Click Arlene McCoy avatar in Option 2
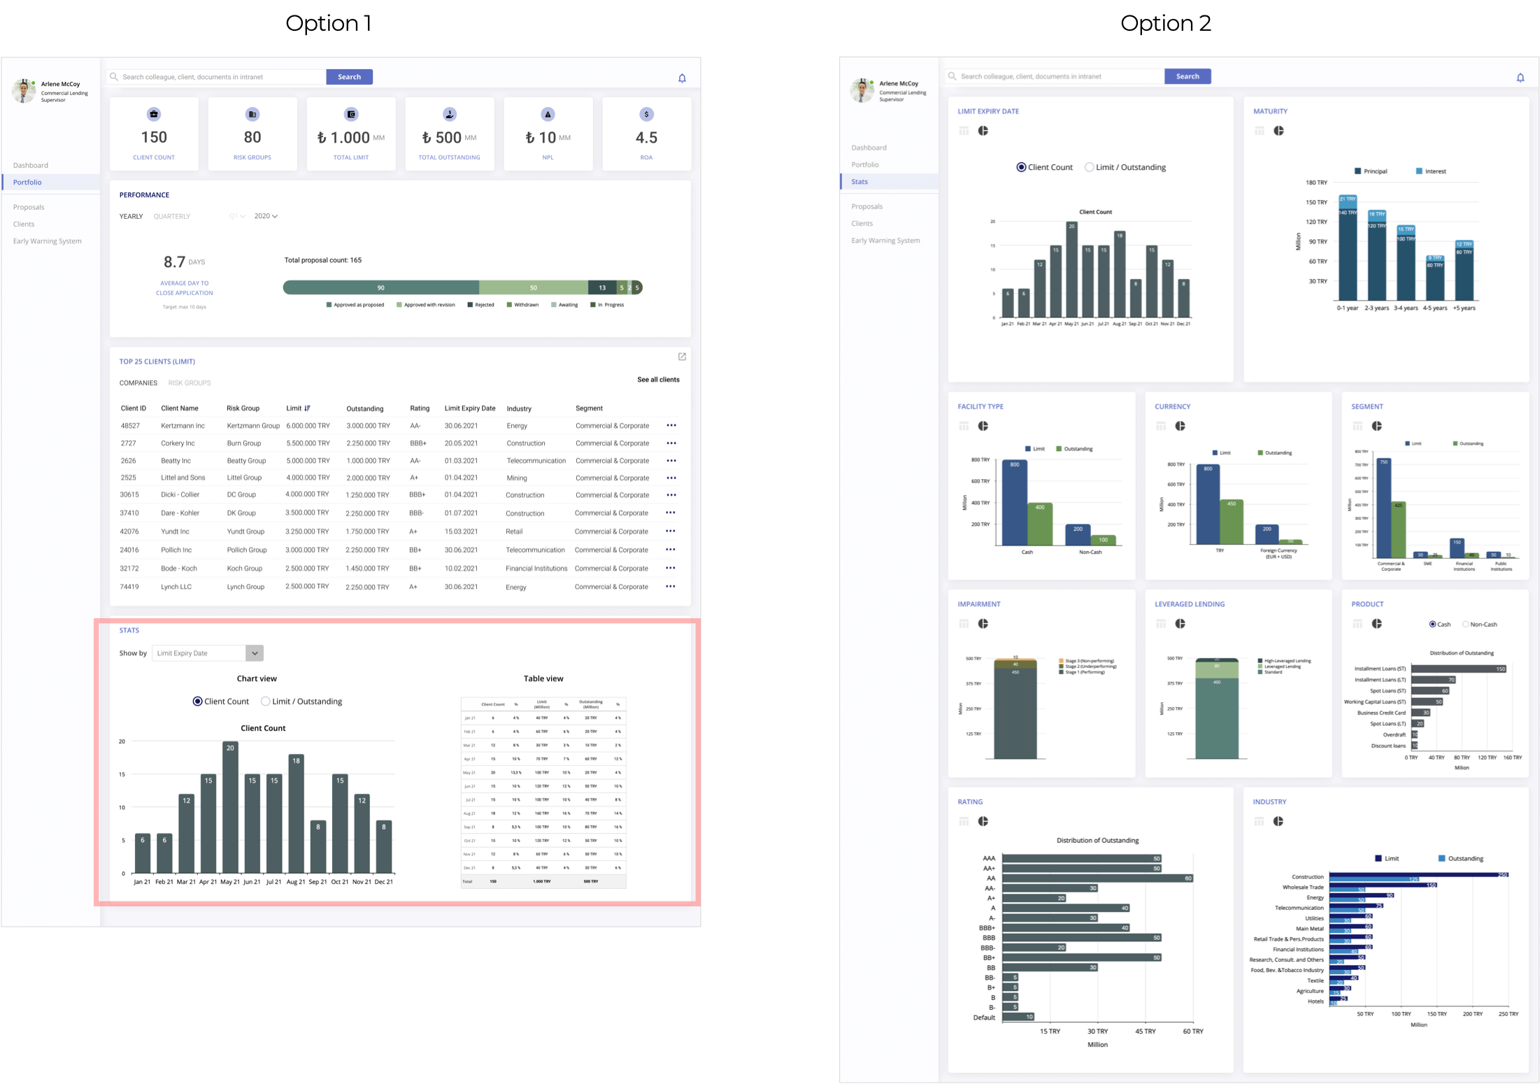Viewport: 1540px width, 1084px height. [x=862, y=90]
